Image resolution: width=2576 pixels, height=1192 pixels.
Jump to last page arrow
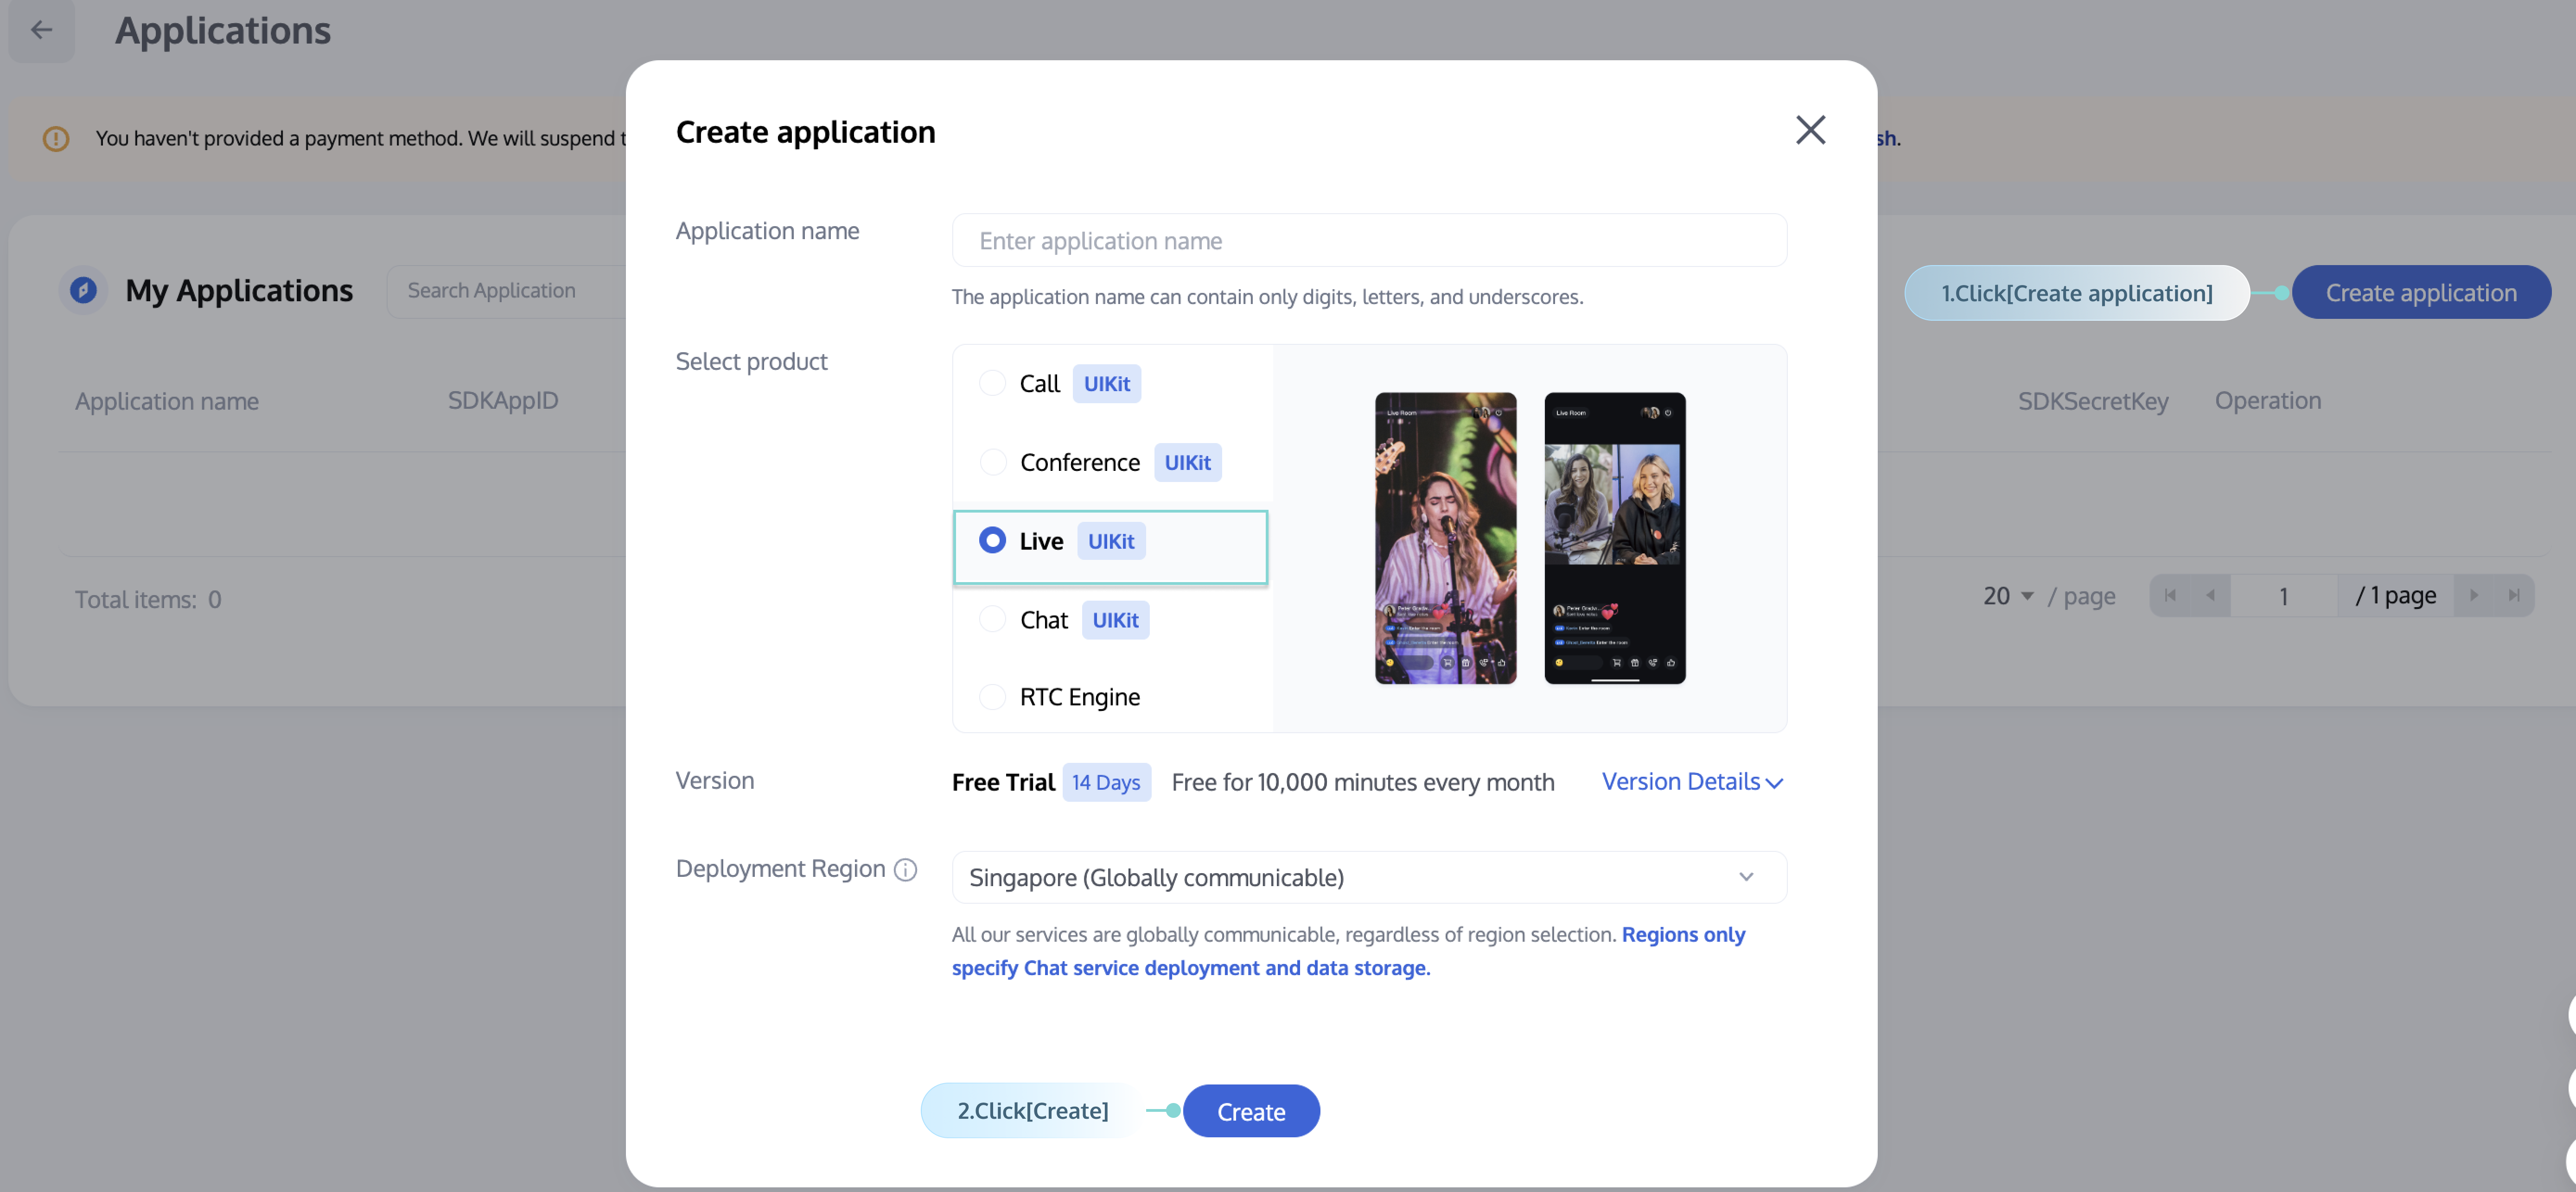[2514, 596]
